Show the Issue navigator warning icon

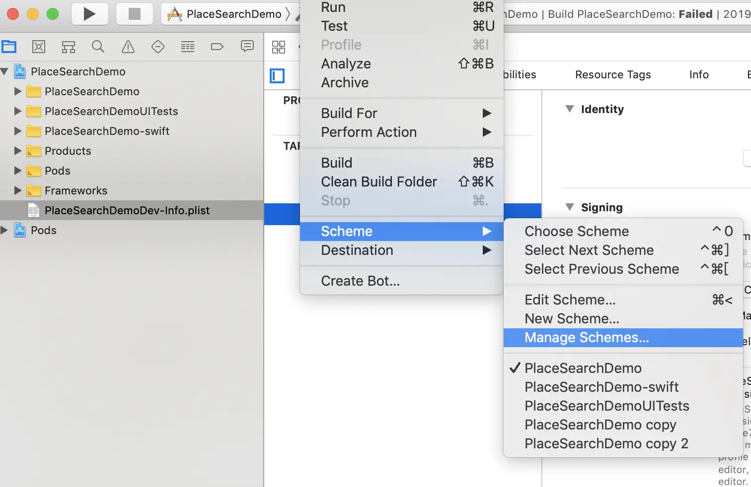tap(128, 47)
